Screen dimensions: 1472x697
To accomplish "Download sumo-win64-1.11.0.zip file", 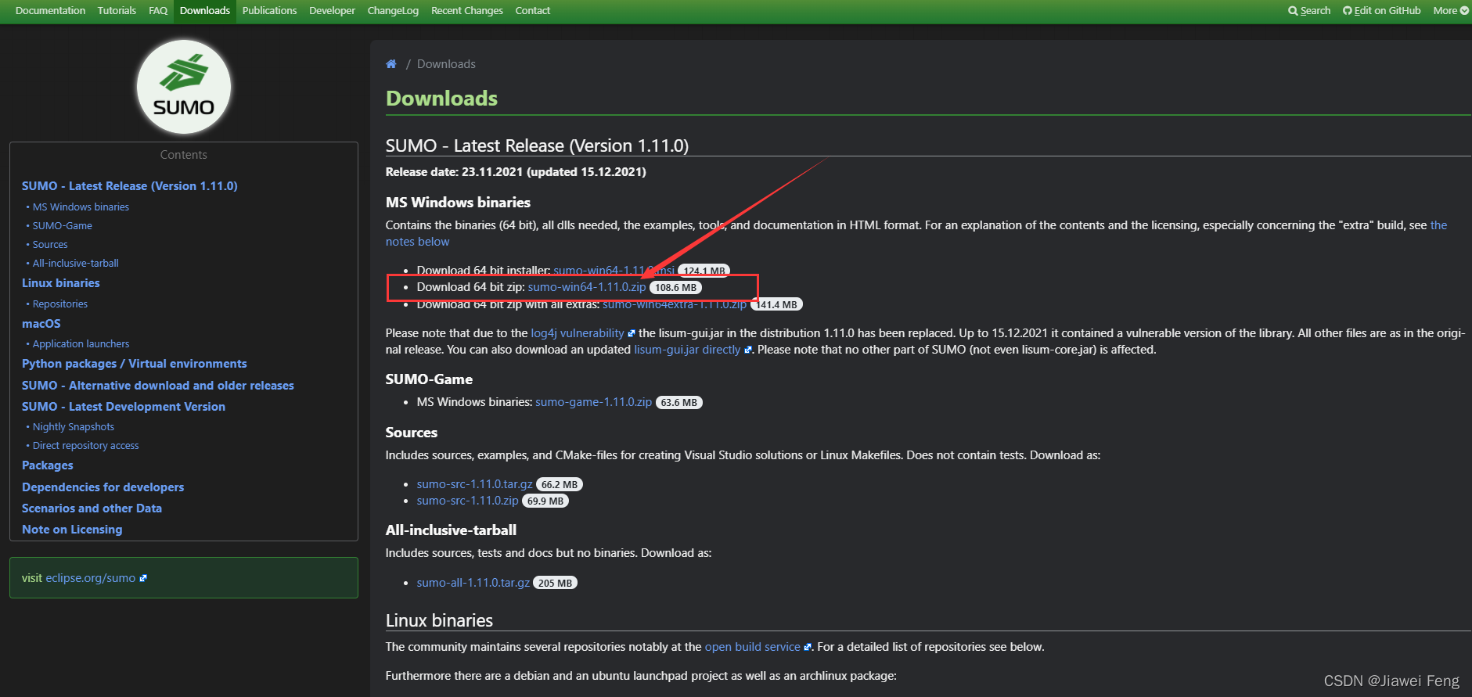I will 587,287.
